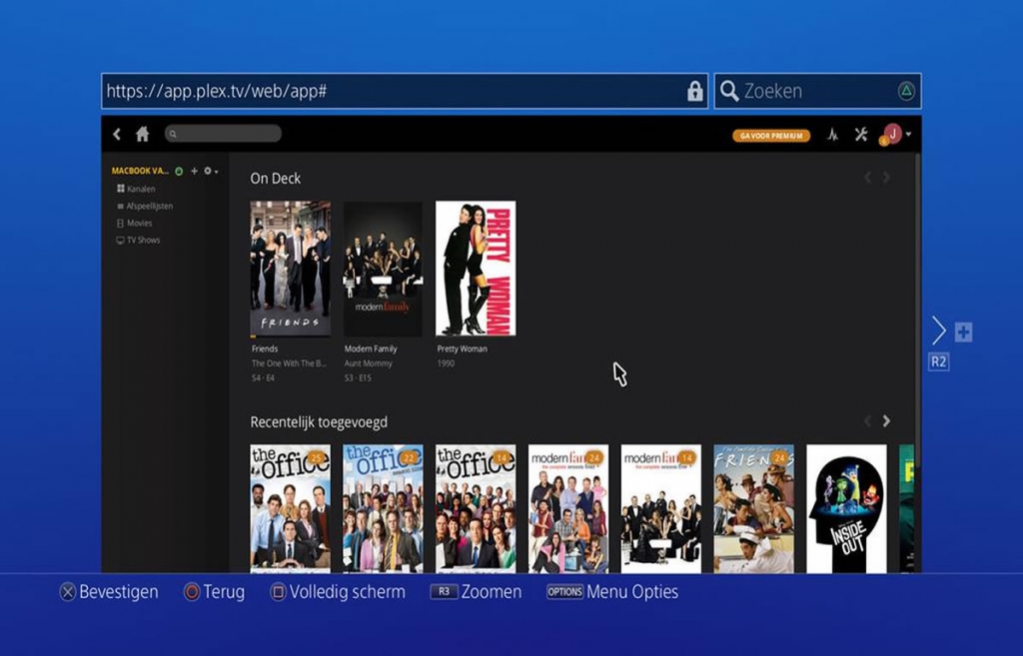This screenshot has height=656, width=1023.
Task: Click the 'Aunt Mommy' episode title
Action: pos(369,363)
